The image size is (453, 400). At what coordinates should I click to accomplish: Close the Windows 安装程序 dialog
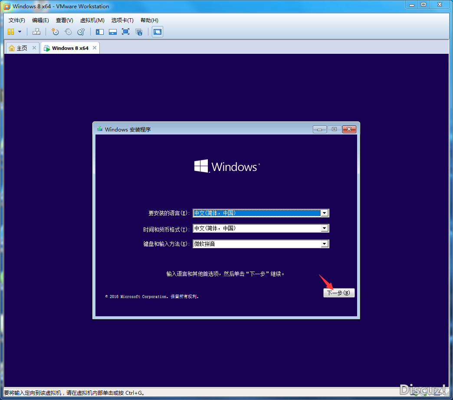pyautogui.click(x=349, y=129)
